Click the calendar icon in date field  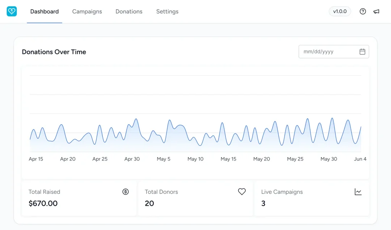click(362, 52)
